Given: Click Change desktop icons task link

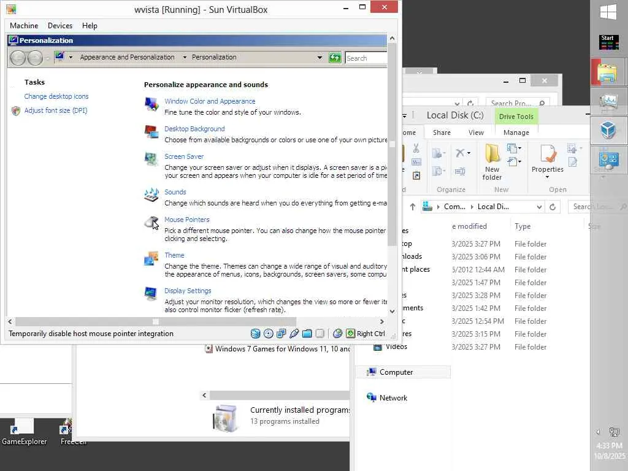Looking at the screenshot, I should tap(56, 96).
